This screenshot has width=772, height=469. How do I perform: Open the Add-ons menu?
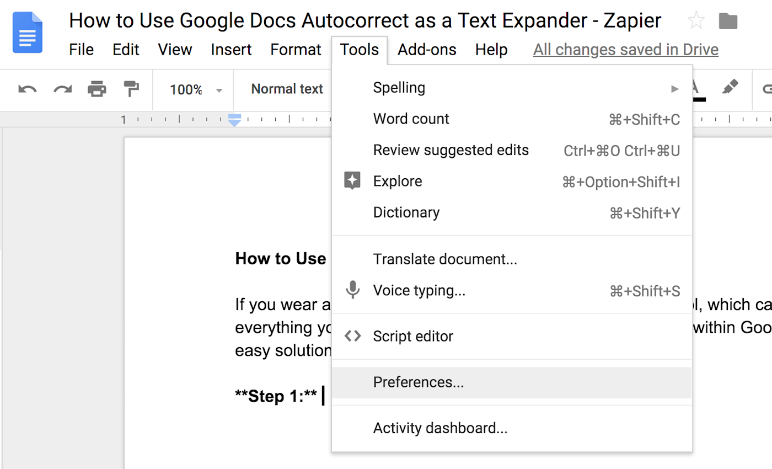(x=427, y=50)
